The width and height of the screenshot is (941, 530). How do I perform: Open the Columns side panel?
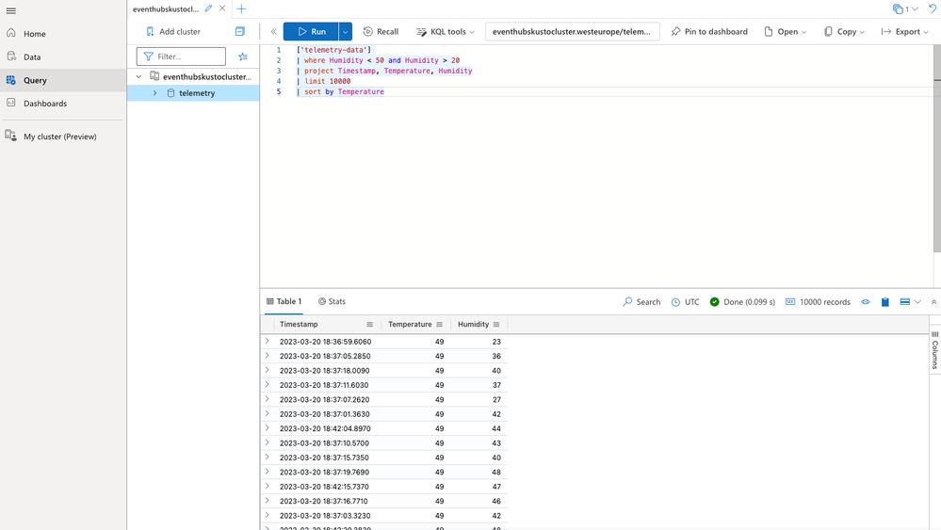pos(935,351)
